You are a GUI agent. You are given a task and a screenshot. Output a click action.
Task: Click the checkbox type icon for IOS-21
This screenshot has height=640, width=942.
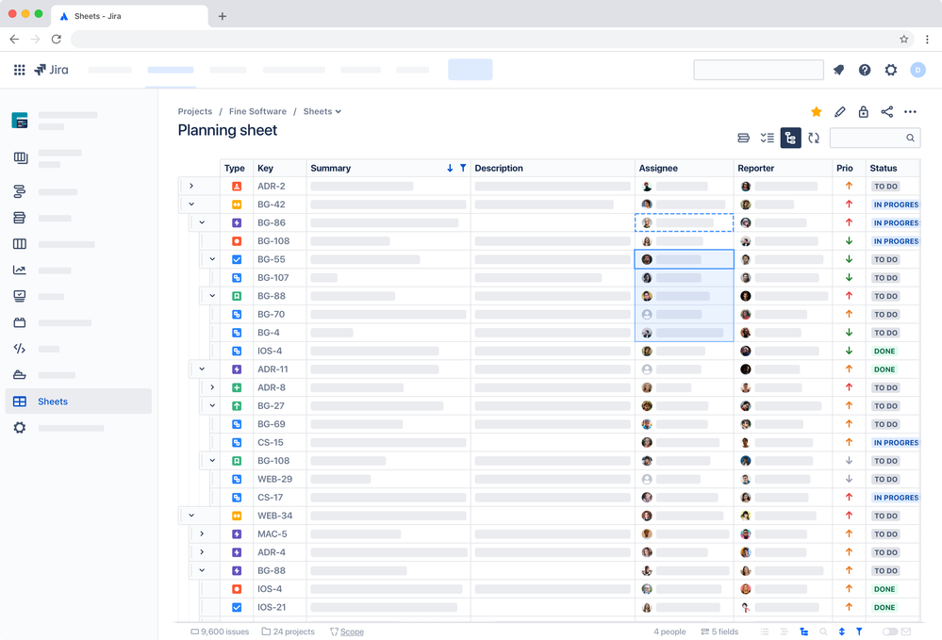click(237, 607)
